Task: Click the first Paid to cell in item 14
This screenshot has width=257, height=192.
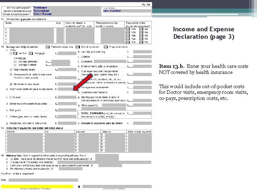Action: point(25,135)
